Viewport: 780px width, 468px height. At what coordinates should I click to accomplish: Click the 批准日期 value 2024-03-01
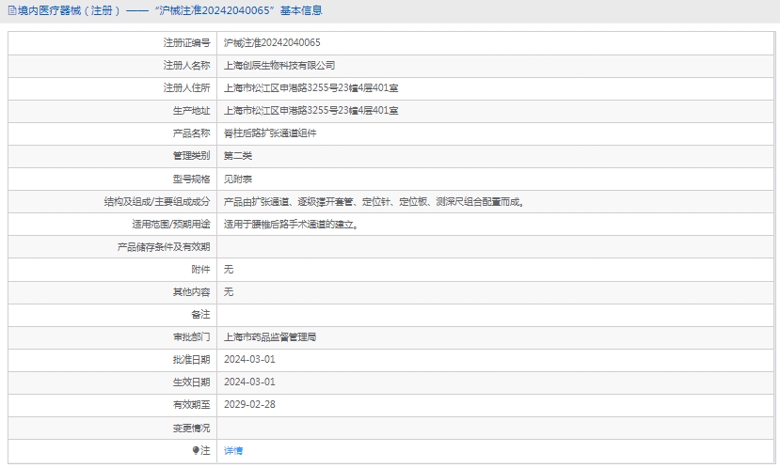249,359
